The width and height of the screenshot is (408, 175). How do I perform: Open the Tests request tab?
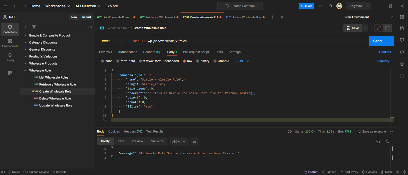click(219, 52)
